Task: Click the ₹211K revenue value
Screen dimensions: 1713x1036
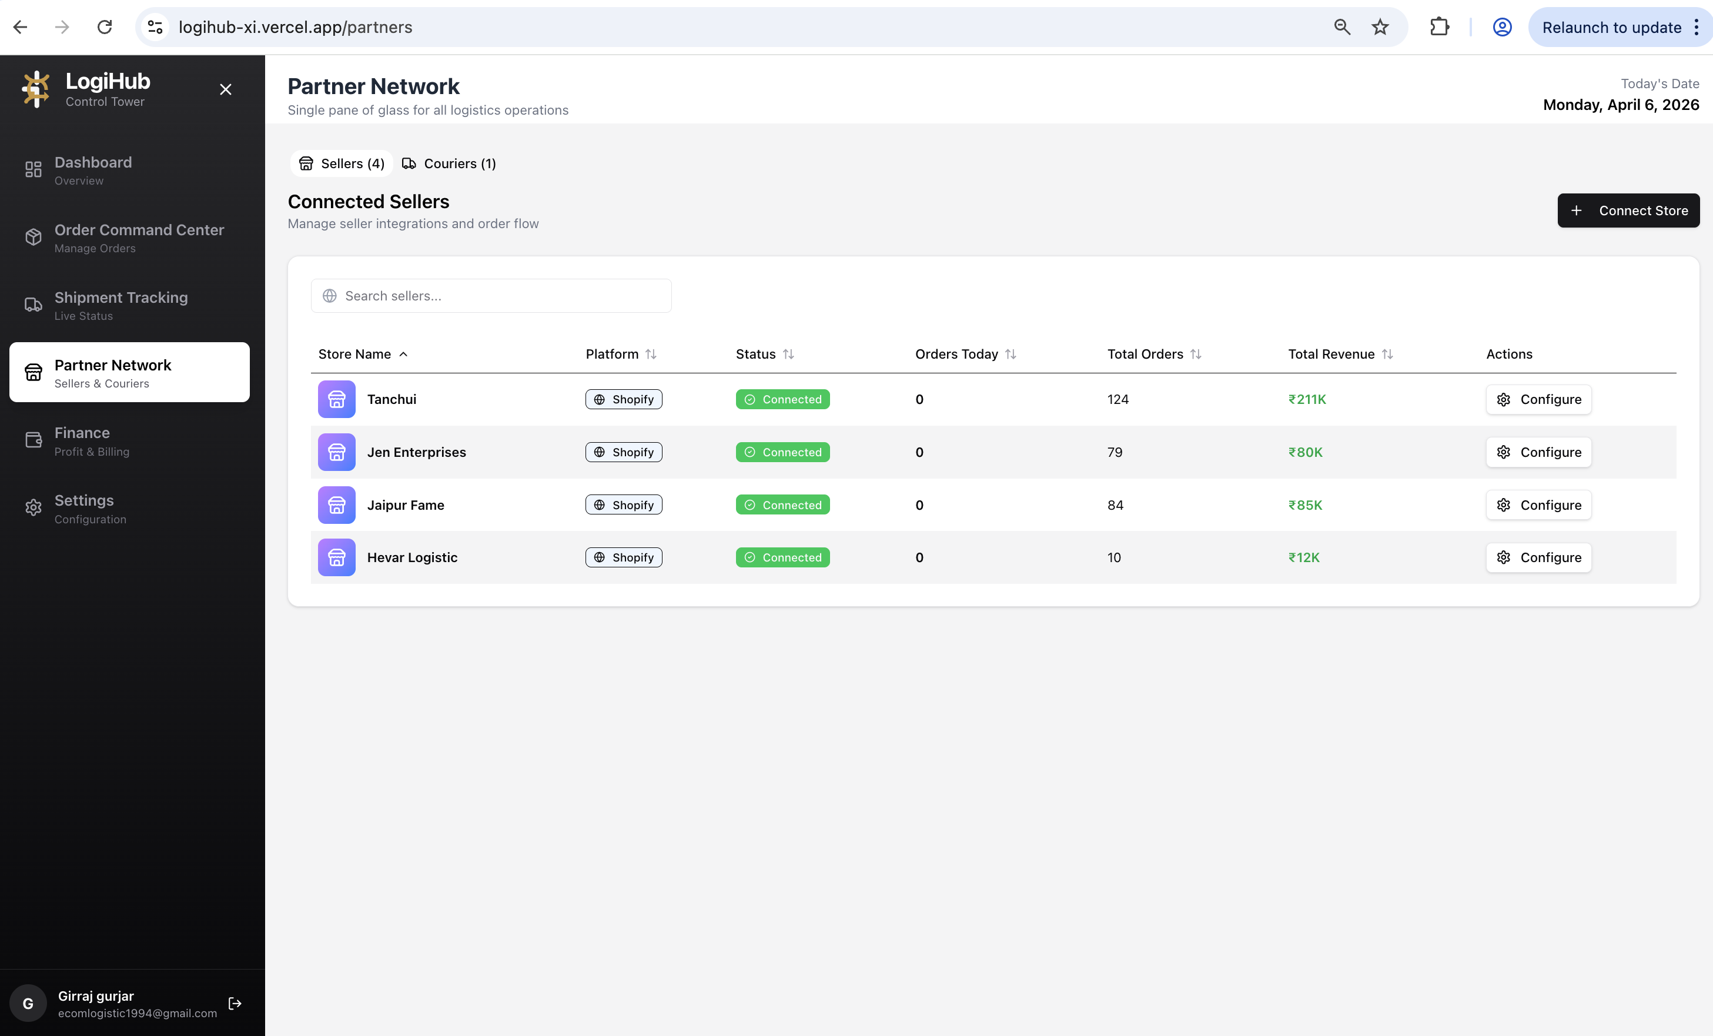Action: pos(1307,399)
